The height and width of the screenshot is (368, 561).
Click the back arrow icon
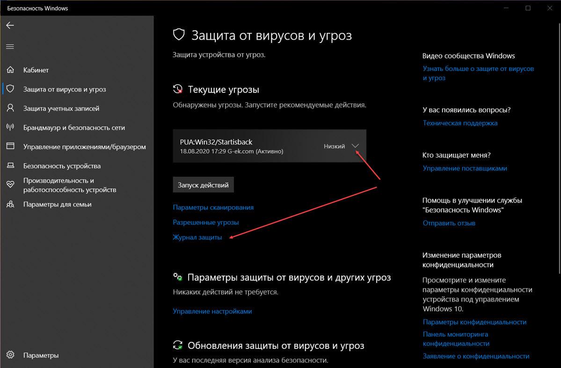tap(10, 25)
